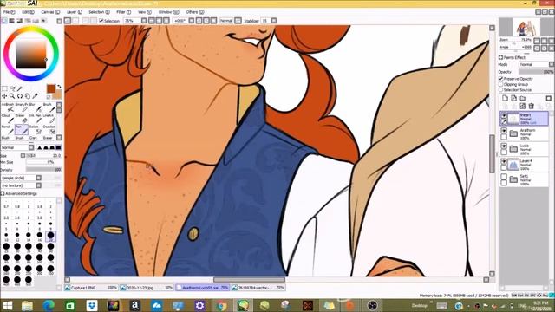Click the canvas horizontal scrollbar
Image resolution: width=555 pixels, height=312 pixels.
coord(249,279)
